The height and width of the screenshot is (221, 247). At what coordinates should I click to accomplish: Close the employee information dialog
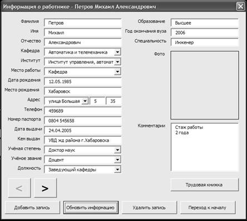coord(240,7)
